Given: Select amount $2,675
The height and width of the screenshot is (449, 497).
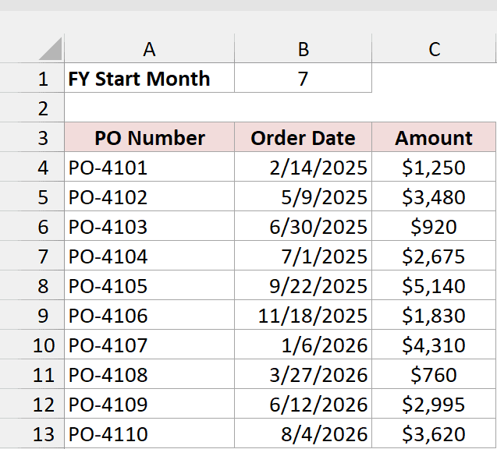Looking at the screenshot, I should pos(434,256).
